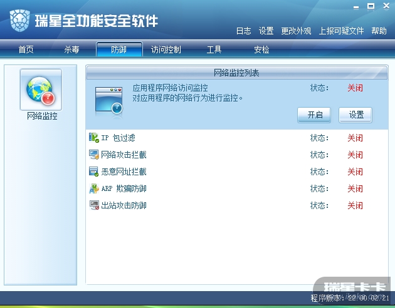Open the 日志 menu
The height and width of the screenshot is (308, 395).
point(244,31)
